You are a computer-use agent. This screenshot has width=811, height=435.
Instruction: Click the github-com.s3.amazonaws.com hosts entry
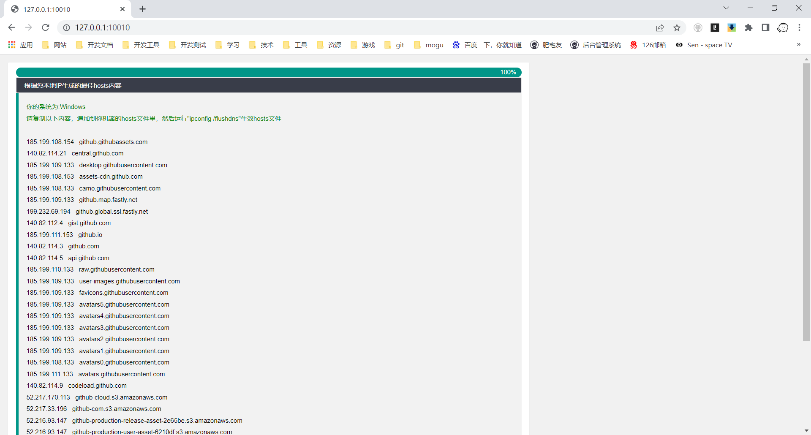pyautogui.click(x=94, y=409)
